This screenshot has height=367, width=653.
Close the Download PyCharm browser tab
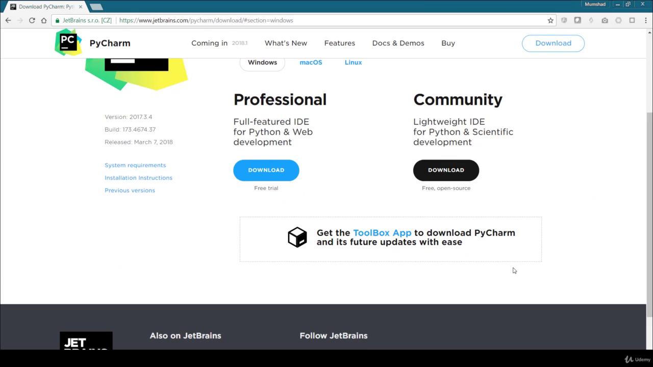click(80, 7)
